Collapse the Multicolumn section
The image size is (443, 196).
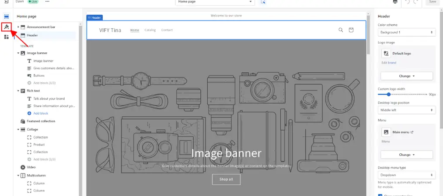click(x=18, y=176)
